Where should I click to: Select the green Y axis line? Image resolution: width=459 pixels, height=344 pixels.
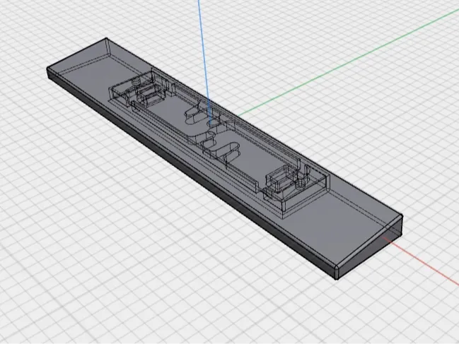click(349, 63)
